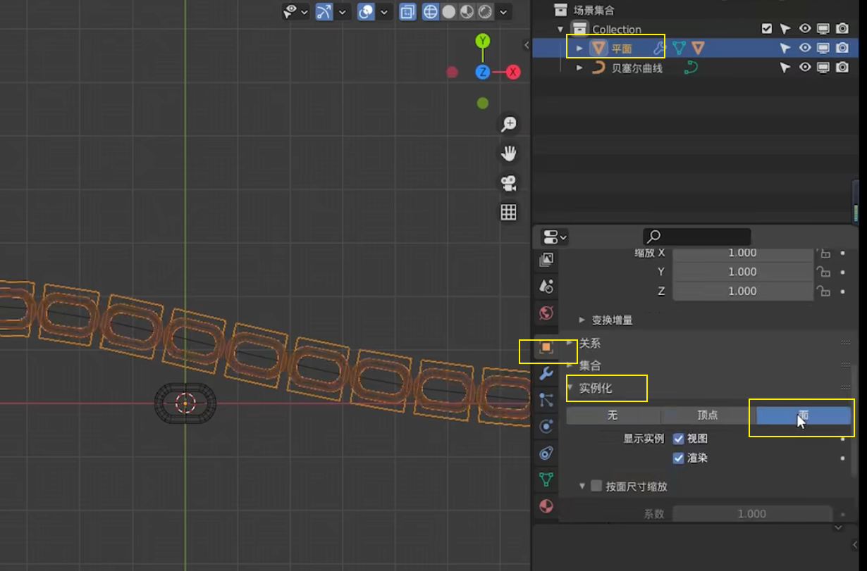Open Modifiers wrench properties tab
This screenshot has width=867, height=571.
(546, 374)
